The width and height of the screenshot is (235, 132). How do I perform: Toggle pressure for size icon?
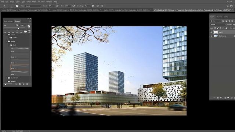click(x=98, y=6)
